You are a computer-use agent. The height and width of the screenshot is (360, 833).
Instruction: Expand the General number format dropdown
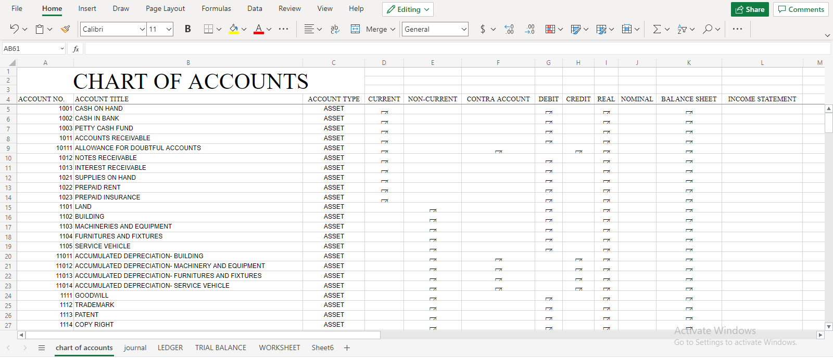pos(464,29)
